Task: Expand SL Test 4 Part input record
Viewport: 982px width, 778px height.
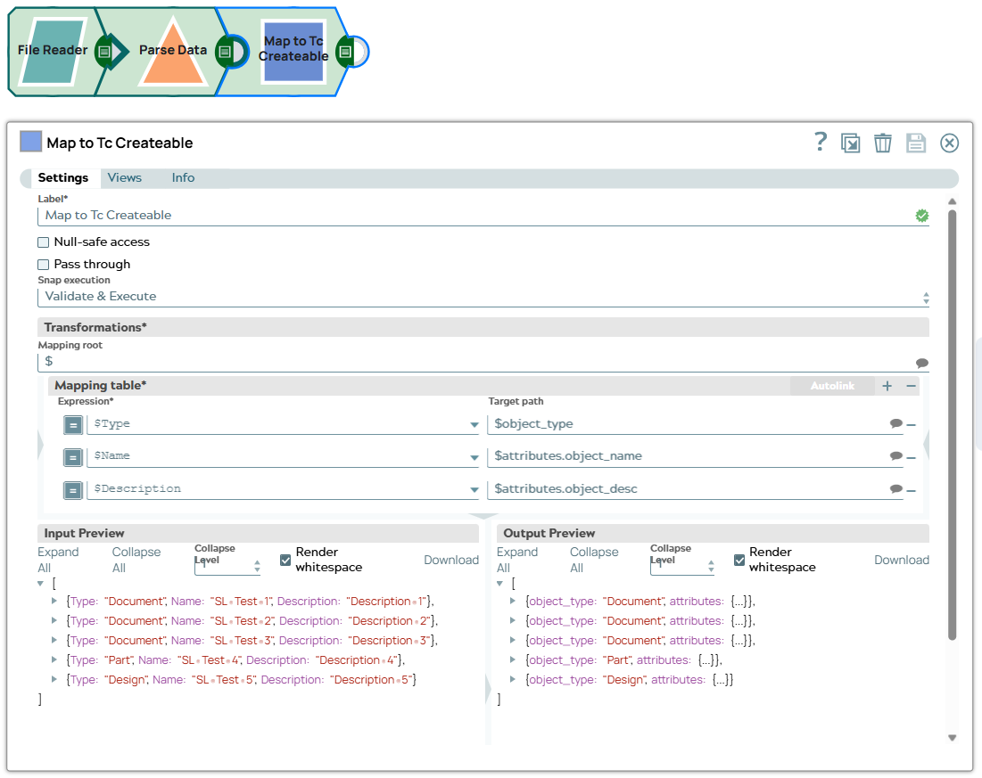Action: [54, 659]
